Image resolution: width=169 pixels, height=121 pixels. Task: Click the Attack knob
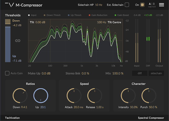click(x=74, y=96)
